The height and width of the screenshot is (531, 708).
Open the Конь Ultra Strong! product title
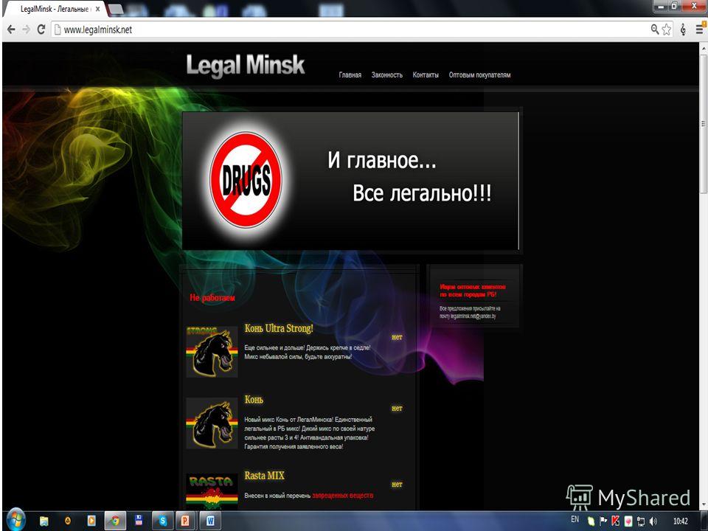(x=279, y=328)
